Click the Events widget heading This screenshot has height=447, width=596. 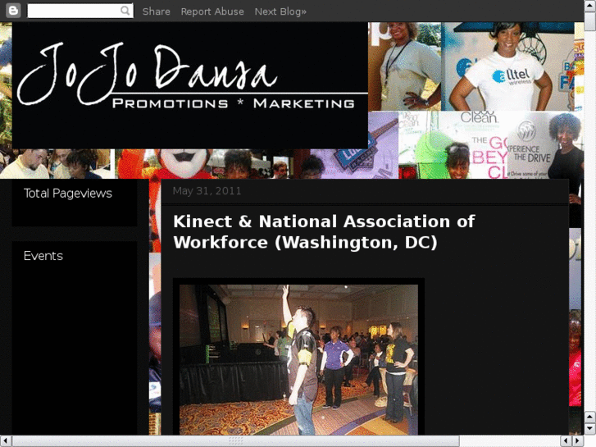click(43, 256)
